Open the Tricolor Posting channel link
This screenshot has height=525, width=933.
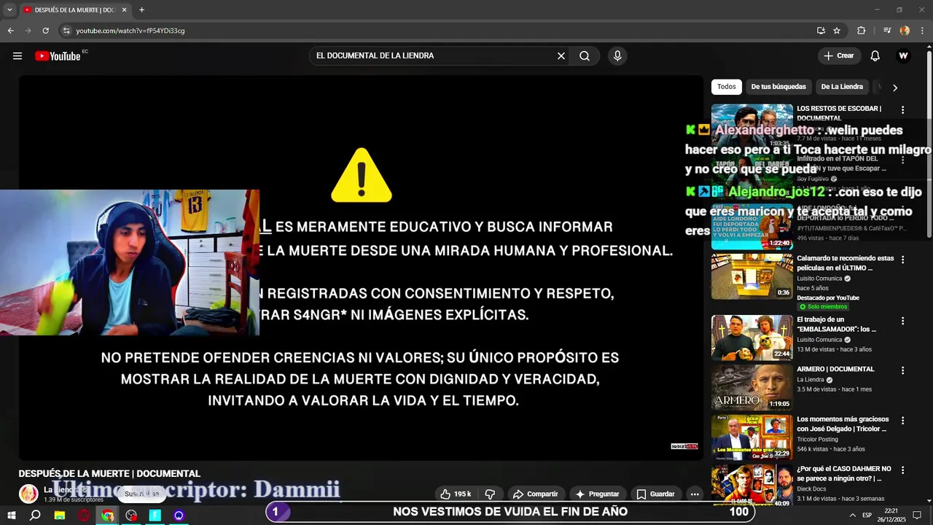point(817,439)
